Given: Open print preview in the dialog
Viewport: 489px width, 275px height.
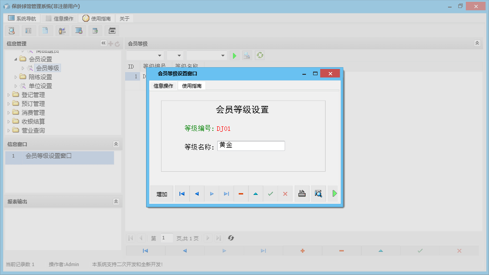Looking at the screenshot, I should coord(318,194).
